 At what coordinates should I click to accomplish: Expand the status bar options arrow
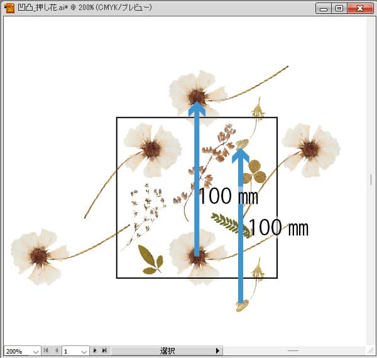[218, 350]
